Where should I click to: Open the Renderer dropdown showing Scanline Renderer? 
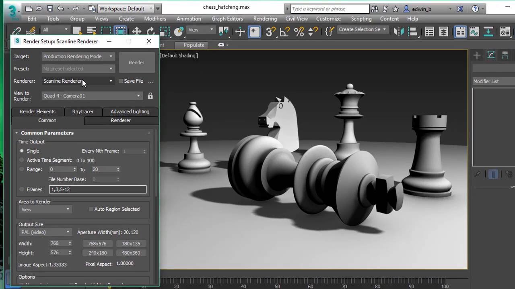[x=78, y=81]
